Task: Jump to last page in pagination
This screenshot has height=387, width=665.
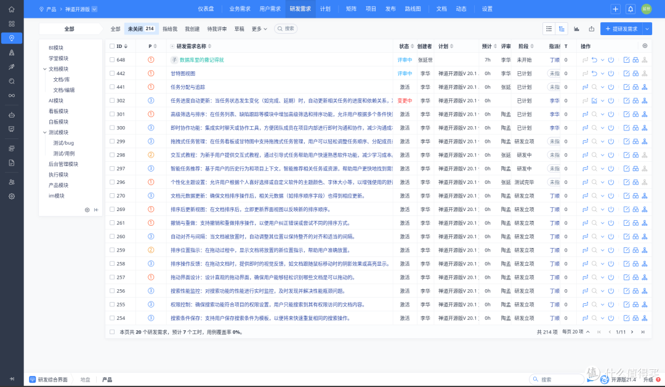Action: click(x=643, y=332)
